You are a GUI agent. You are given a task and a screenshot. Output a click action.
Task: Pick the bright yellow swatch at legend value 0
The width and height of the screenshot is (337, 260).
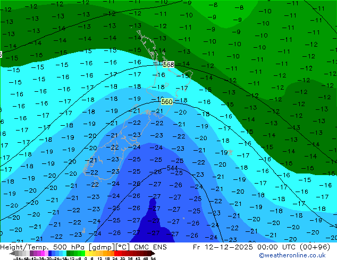87,254
